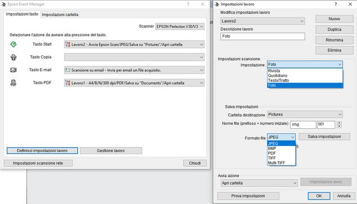Click the Descrizione lavoro text field
The image size is (357, 204).
point(263,36)
